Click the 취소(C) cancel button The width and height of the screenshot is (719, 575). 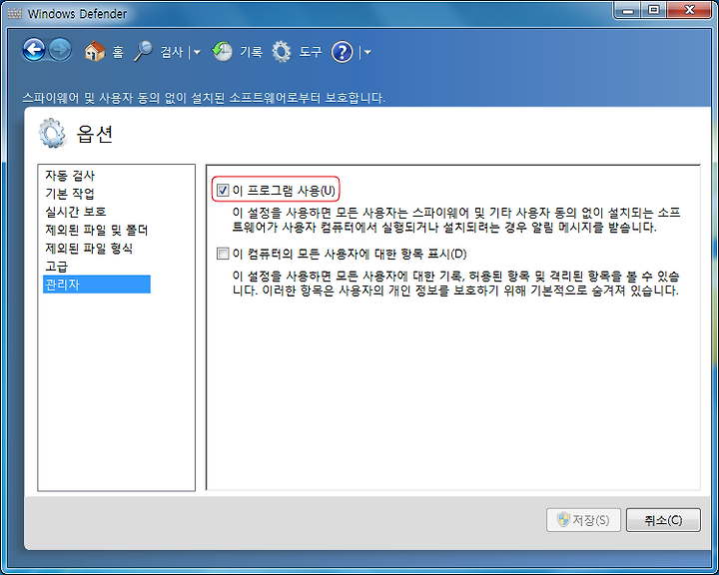point(663,520)
